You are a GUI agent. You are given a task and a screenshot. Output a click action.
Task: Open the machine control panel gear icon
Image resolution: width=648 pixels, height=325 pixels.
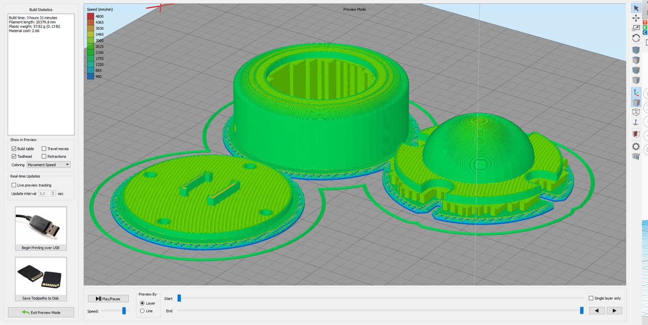pyautogui.click(x=636, y=146)
